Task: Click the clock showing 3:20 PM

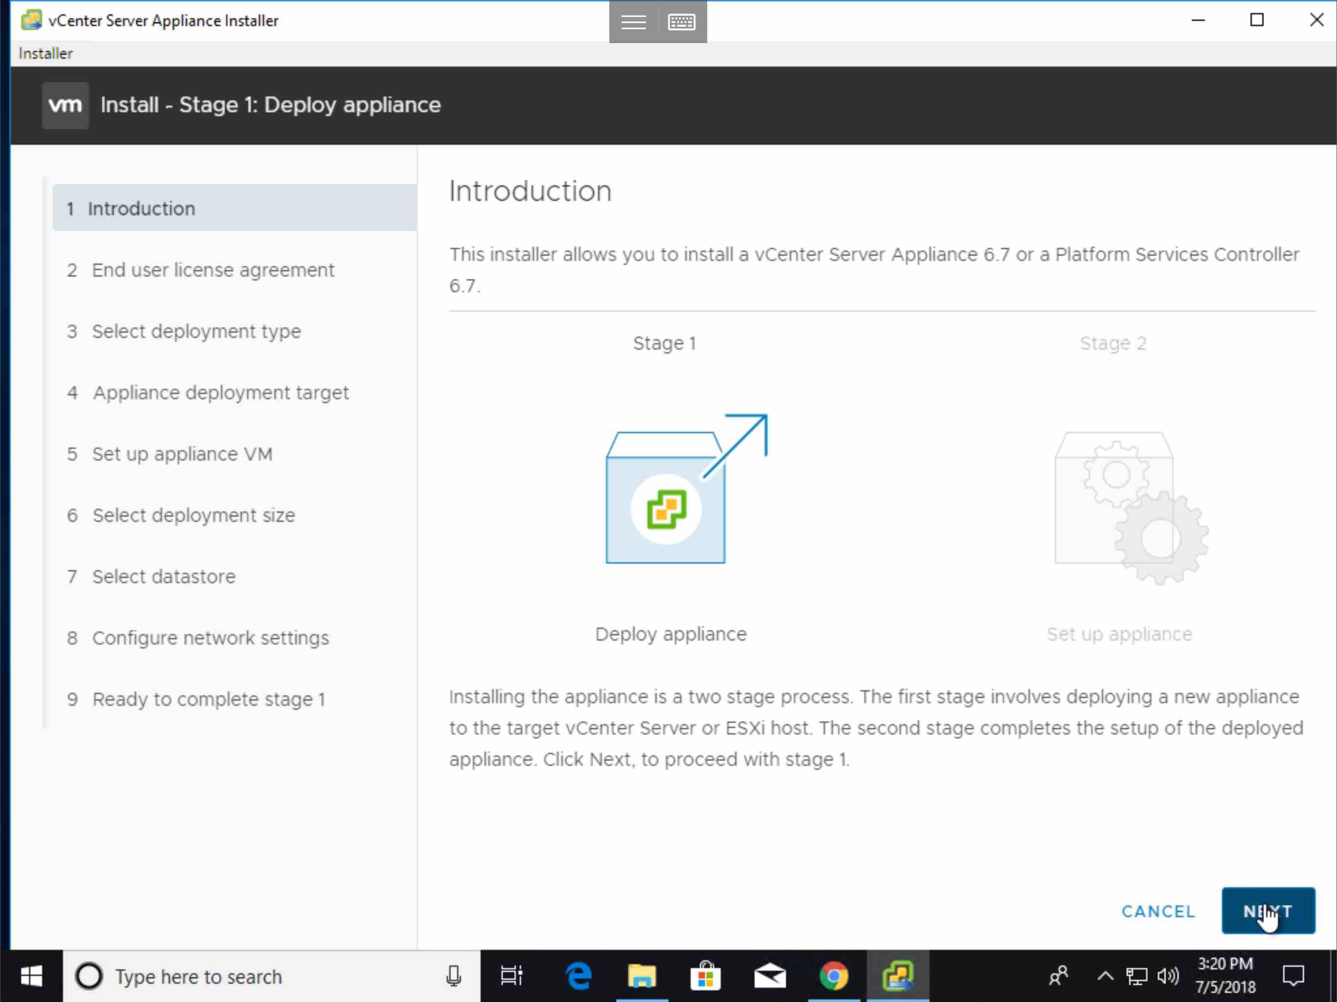Action: 1225,976
